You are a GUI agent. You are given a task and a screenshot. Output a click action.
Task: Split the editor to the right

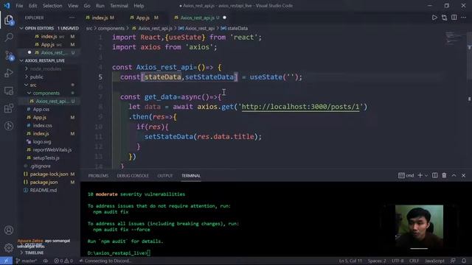point(454,18)
